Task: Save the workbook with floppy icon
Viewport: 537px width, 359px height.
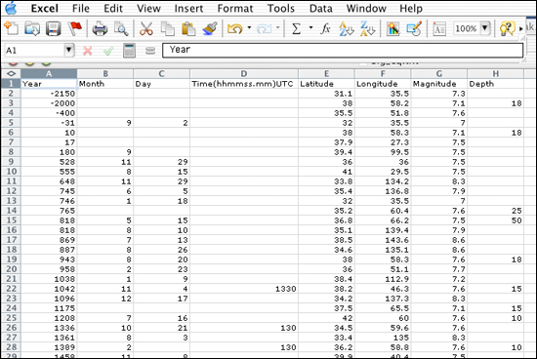Action: pos(54,28)
